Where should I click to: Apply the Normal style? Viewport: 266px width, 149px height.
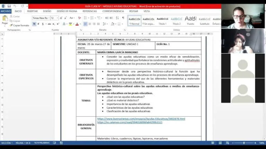click(x=134, y=21)
